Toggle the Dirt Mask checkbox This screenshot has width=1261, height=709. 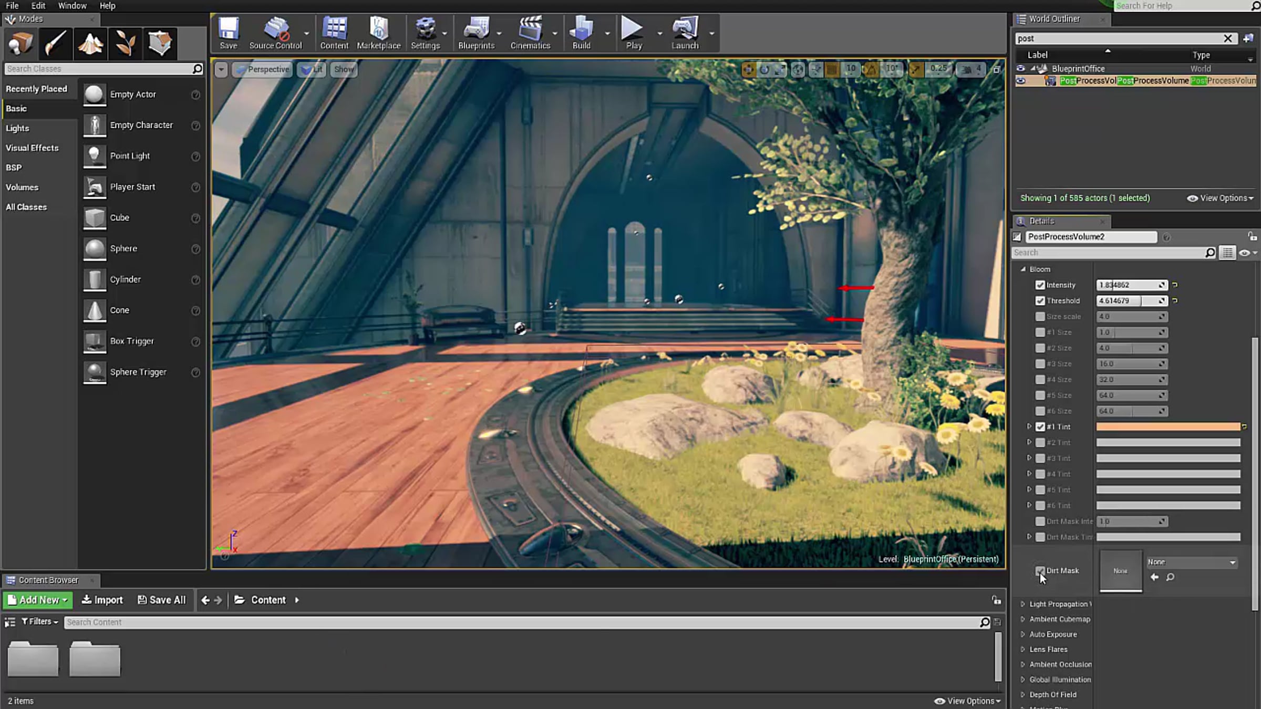coord(1040,570)
